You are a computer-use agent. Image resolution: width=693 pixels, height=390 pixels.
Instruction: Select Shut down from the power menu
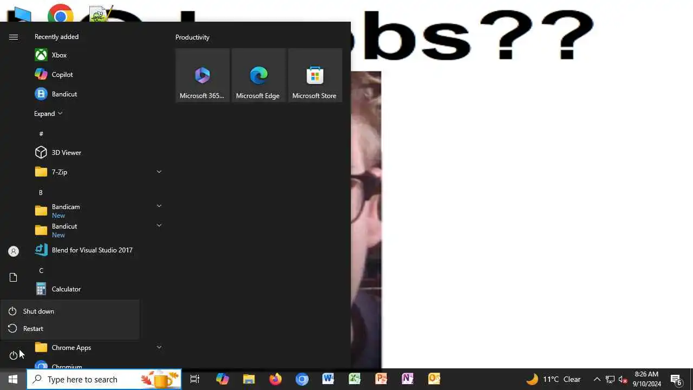(70, 311)
